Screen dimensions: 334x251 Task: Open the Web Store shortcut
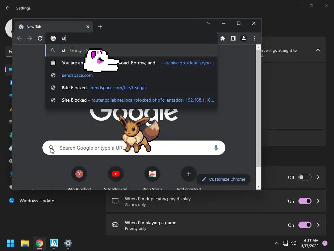(x=152, y=174)
